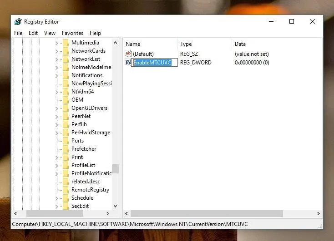Click the values pane scroll right arrow
The image size is (334, 241).
(319, 213)
